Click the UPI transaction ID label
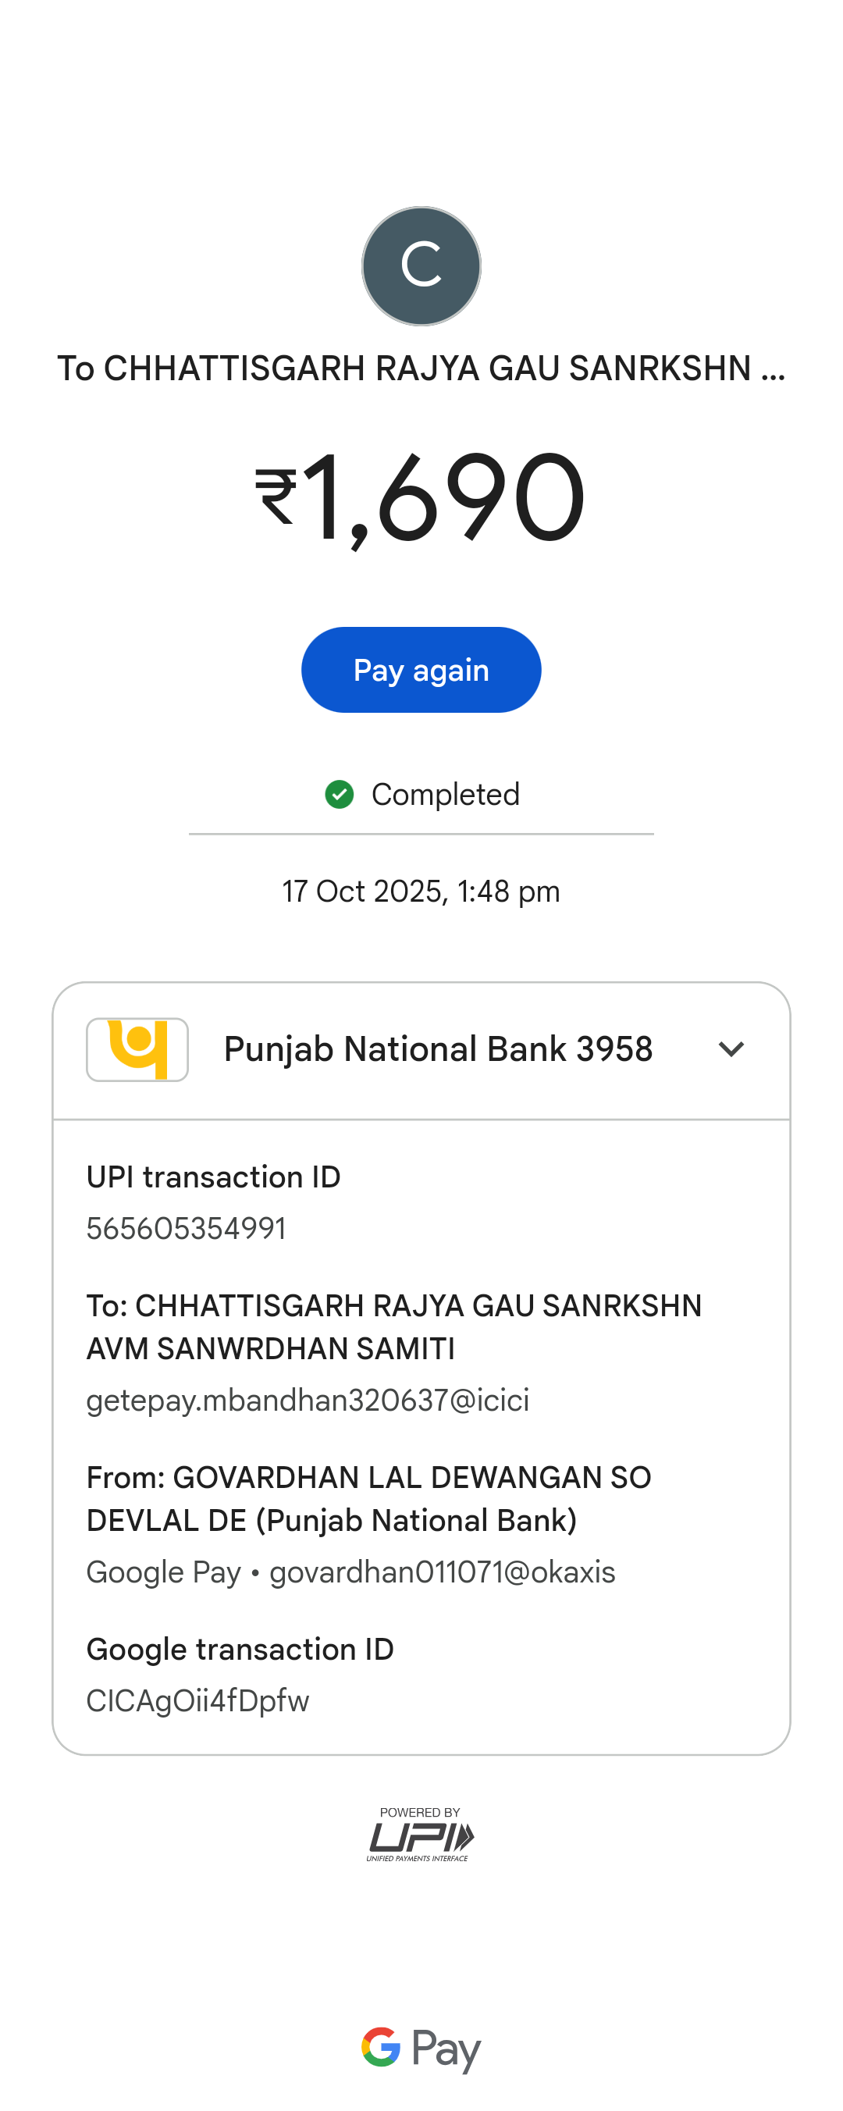The image size is (843, 2111). [x=214, y=1177]
